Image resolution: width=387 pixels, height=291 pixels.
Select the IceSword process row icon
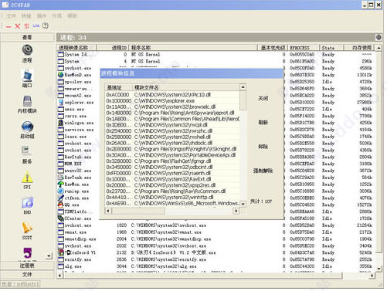(61, 252)
